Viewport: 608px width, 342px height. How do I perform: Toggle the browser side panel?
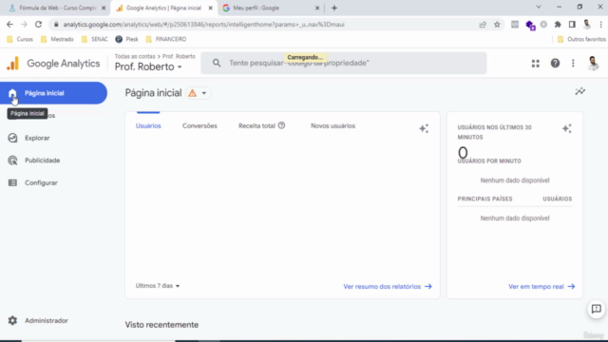pyautogui.click(x=572, y=25)
